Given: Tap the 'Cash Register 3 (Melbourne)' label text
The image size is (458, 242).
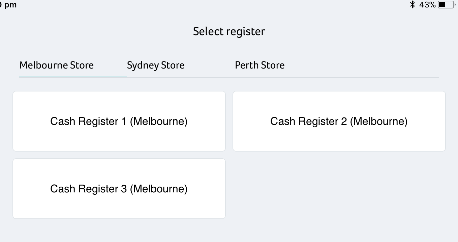Looking at the screenshot, I should (119, 189).
